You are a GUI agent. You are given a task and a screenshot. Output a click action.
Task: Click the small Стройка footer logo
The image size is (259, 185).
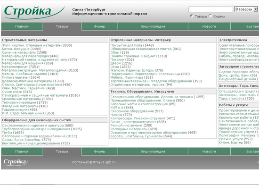click(x=16, y=162)
